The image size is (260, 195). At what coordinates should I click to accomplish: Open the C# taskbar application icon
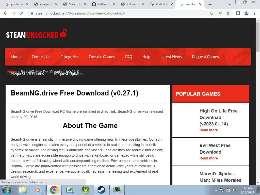70,190
